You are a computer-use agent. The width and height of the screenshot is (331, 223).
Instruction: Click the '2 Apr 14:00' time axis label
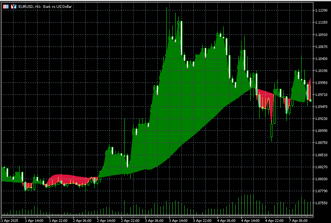pyautogui.click(x=107, y=220)
